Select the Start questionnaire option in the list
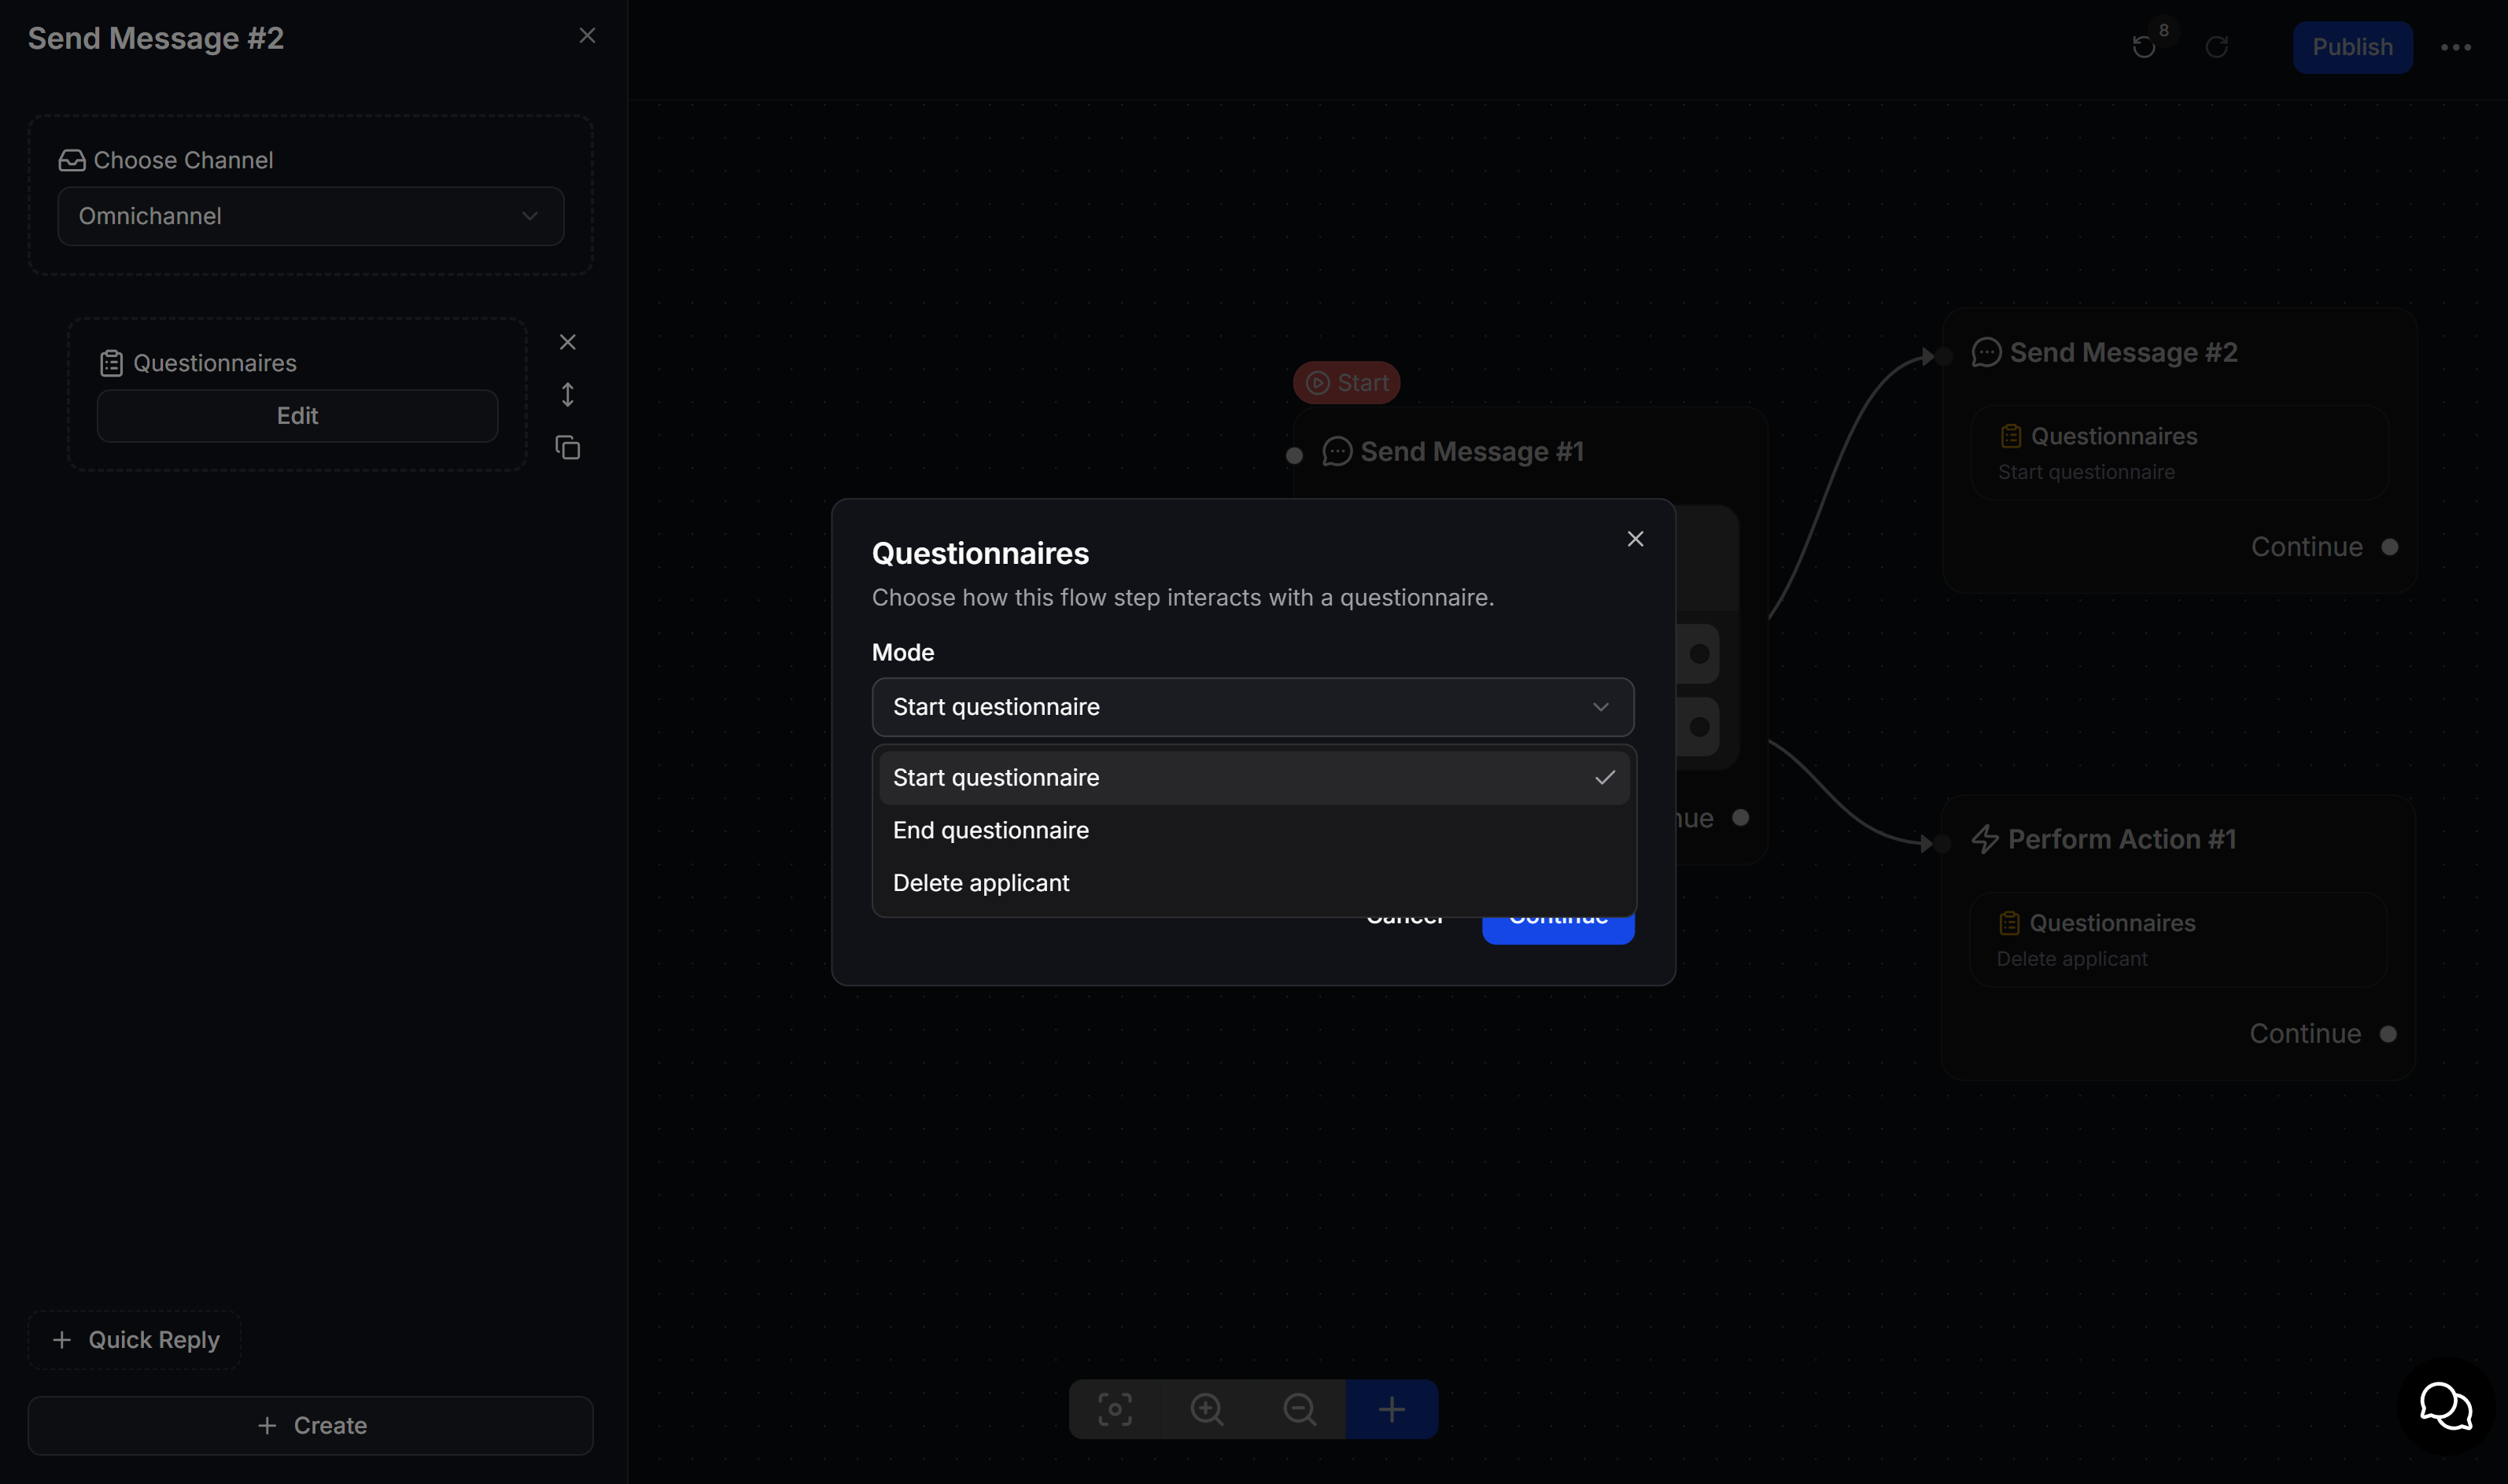This screenshot has width=2508, height=1484. pyautogui.click(x=1255, y=778)
